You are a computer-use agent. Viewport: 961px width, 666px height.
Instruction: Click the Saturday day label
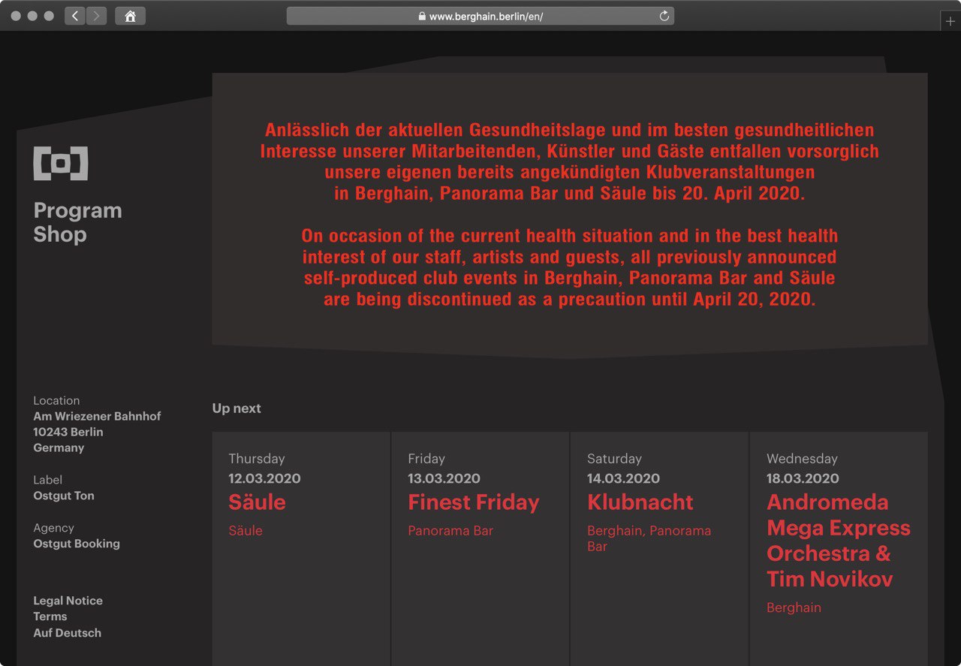pyautogui.click(x=614, y=459)
